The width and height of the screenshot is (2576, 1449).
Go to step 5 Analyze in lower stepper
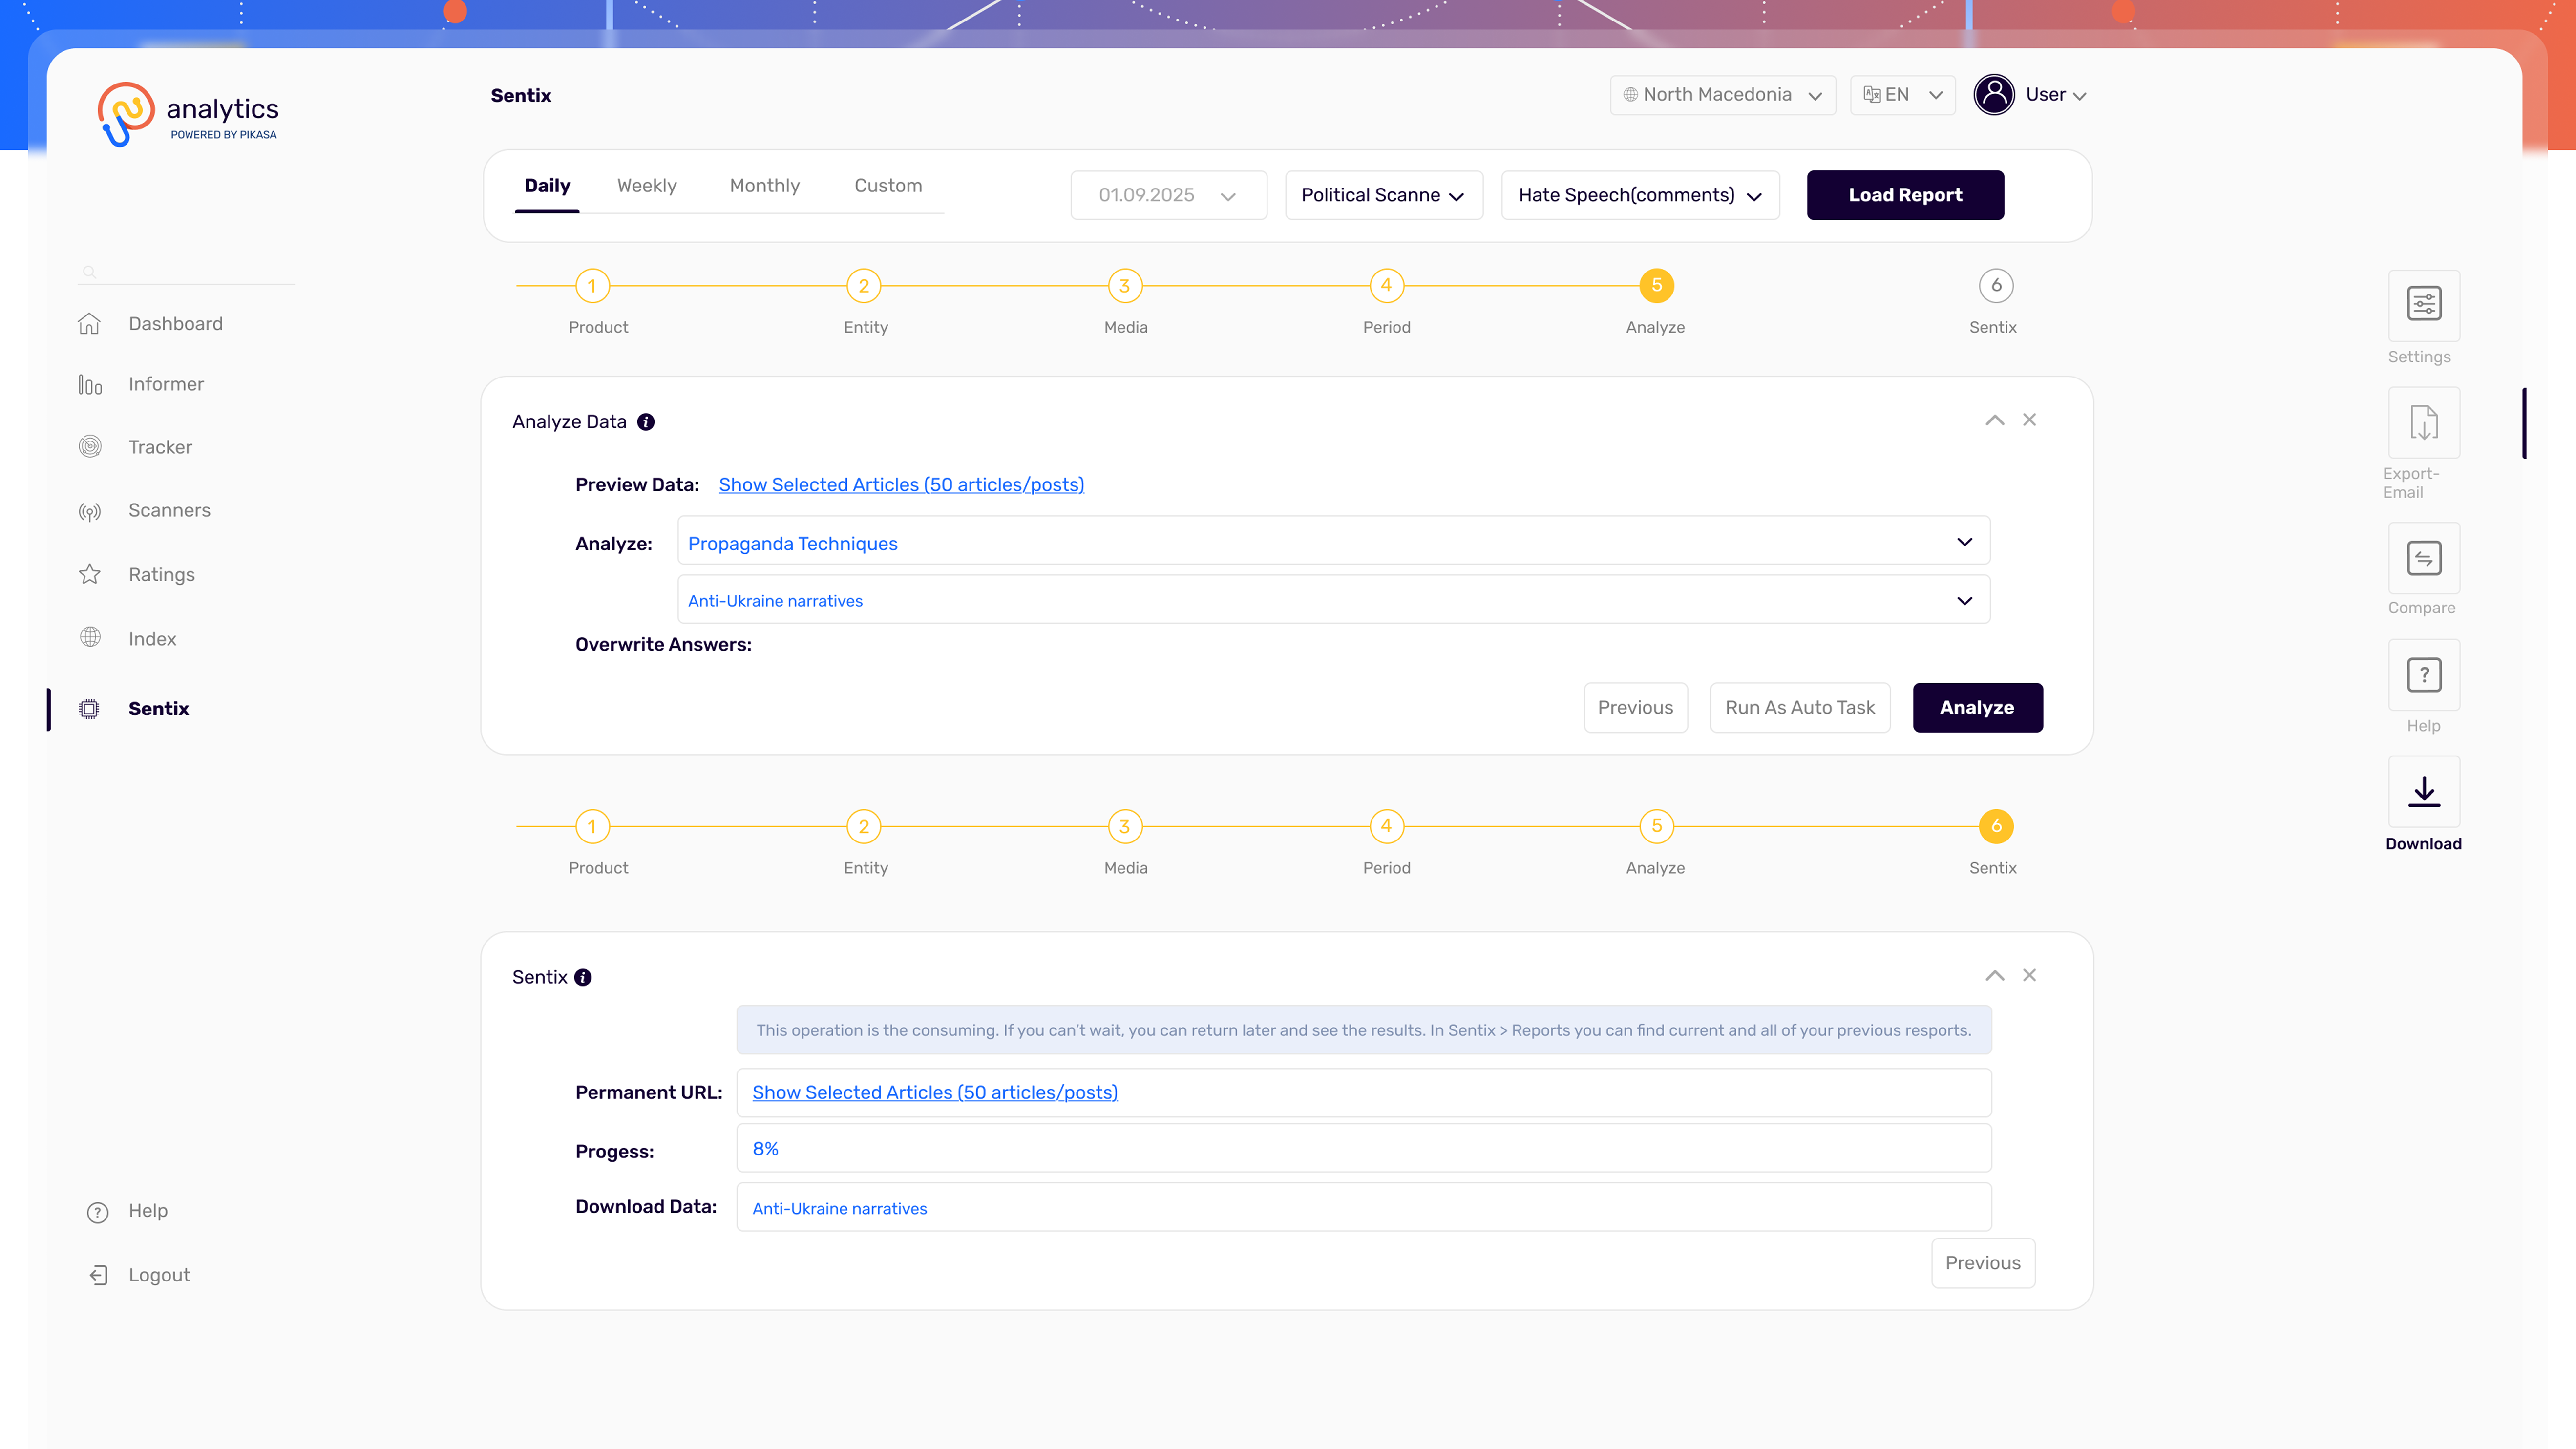click(1657, 827)
